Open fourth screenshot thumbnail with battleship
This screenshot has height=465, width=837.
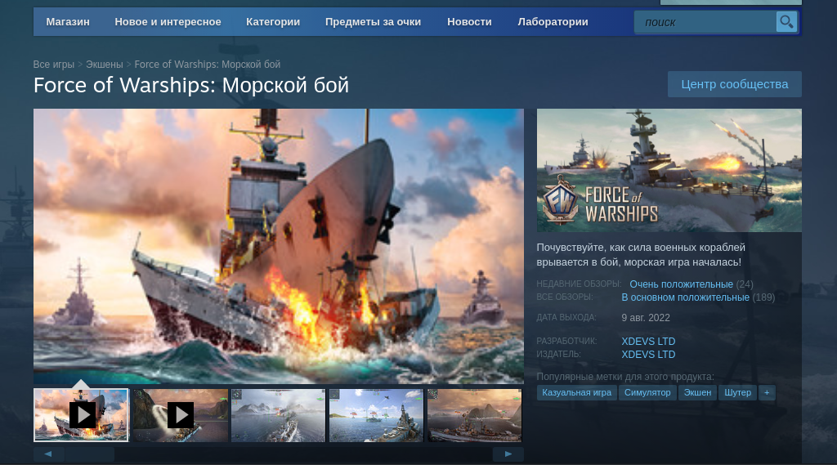click(x=376, y=415)
